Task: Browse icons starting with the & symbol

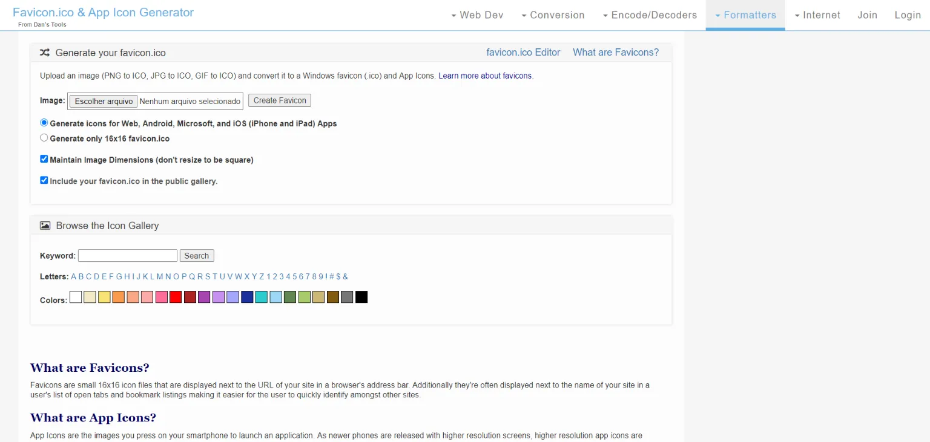Action: (x=345, y=276)
